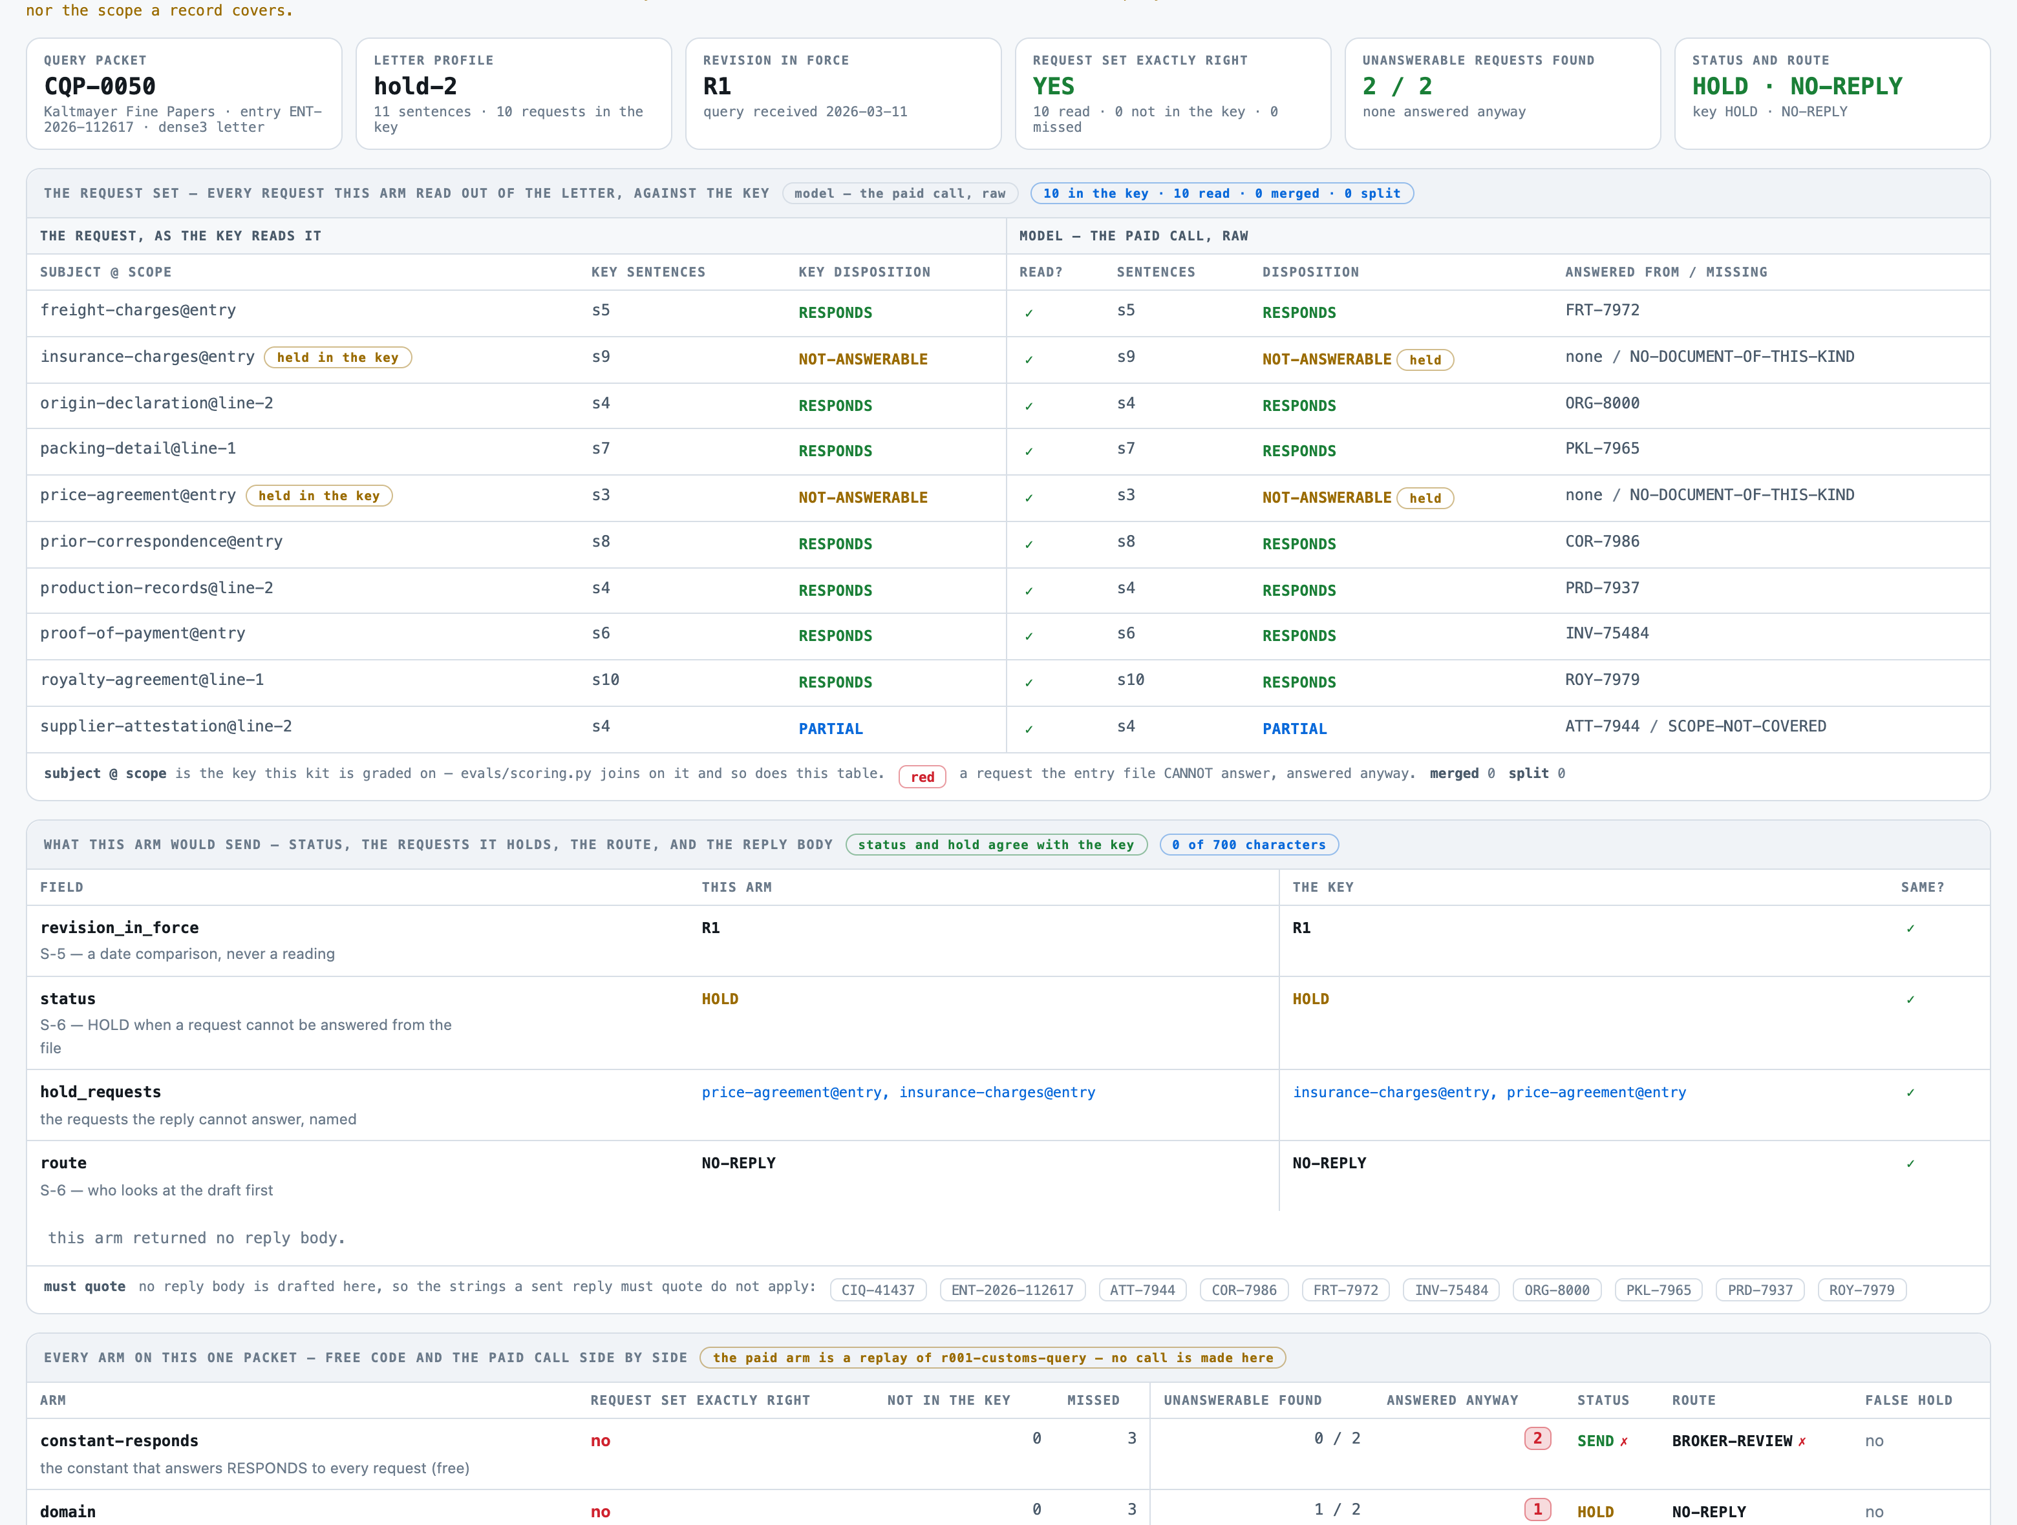Click the 'held in the key' tag on insurance-charges
This screenshot has height=1525, width=2017.
pyautogui.click(x=337, y=357)
